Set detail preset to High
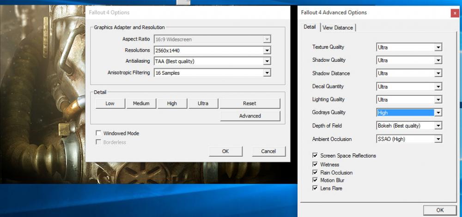Viewport: 462px width, 217px height. pyautogui.click(x=172, y=103)
